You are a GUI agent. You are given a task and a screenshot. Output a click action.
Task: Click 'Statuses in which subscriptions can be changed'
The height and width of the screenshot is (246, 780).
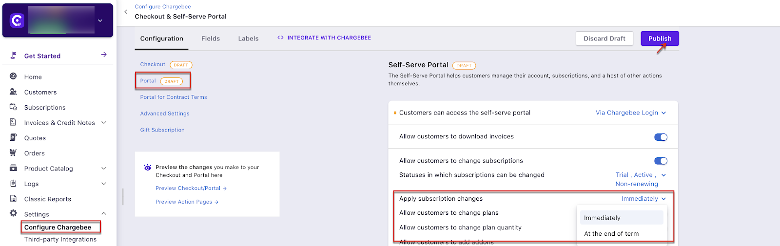click(472, 175)
